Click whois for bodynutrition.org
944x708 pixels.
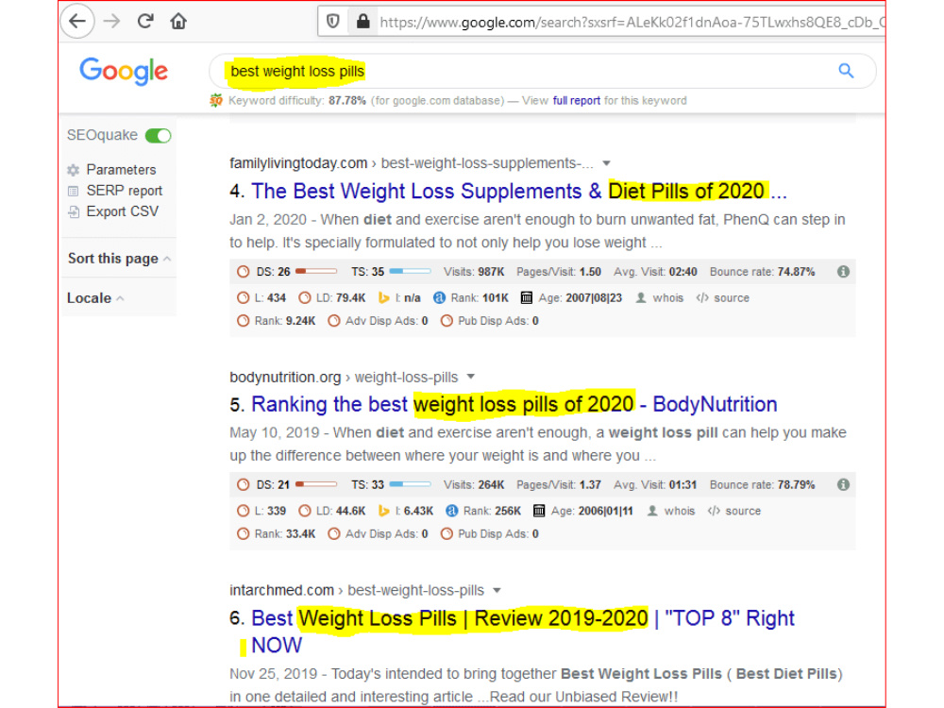[679, 511]
